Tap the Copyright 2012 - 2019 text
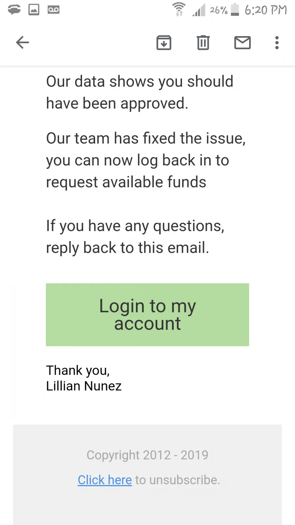The width and height of the screenshot is (295, 525). [x=147, y=455]
